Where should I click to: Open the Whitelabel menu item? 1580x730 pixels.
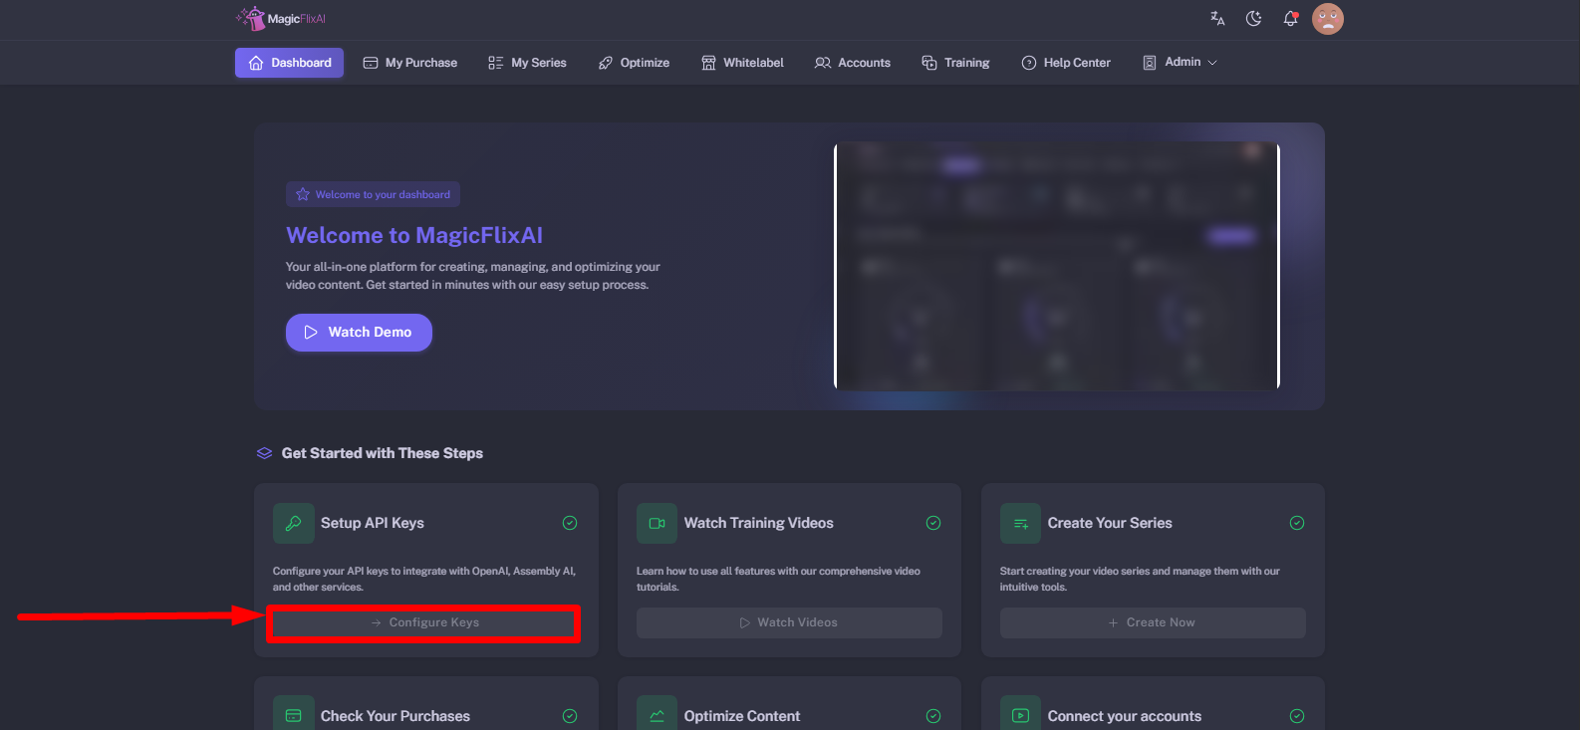(x=742, y=63)
